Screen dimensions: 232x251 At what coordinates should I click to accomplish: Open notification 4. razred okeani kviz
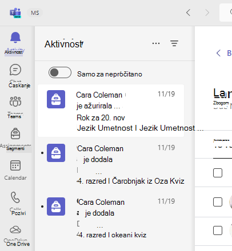(111, 218)
